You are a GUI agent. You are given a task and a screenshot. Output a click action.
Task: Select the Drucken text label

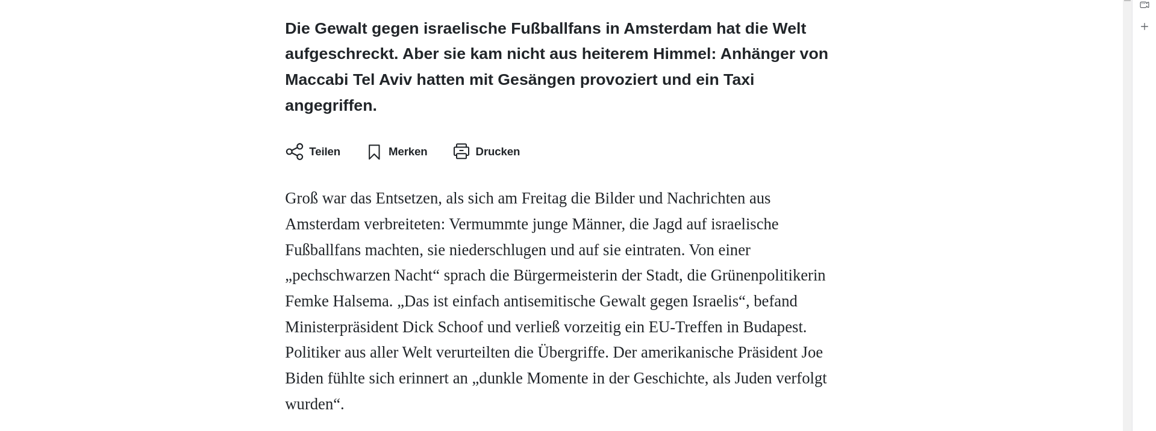(x=498, y=152)
